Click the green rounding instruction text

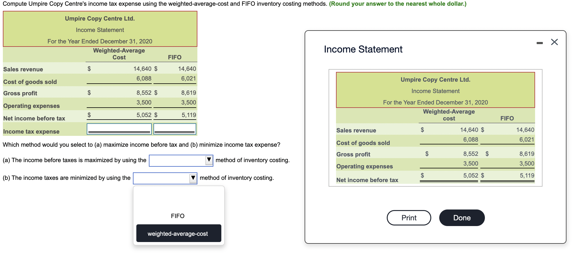(398, 4)
